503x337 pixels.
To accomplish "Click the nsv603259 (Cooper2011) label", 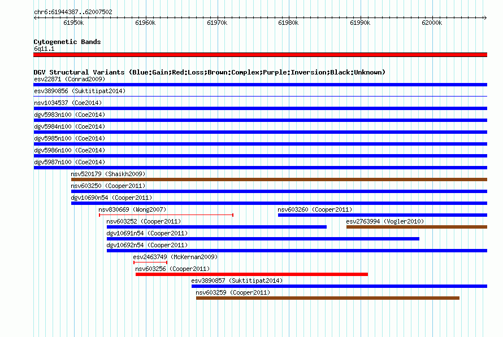I will (x=233, y=292).
